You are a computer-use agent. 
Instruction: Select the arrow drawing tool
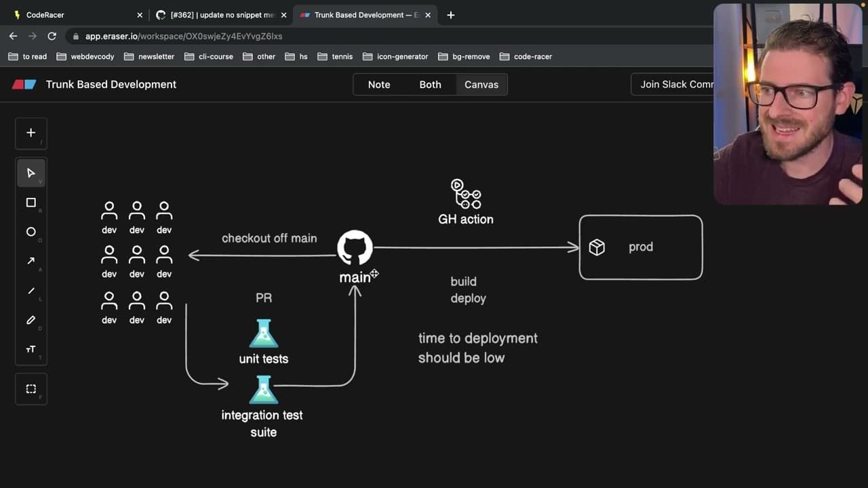(31, 261)
